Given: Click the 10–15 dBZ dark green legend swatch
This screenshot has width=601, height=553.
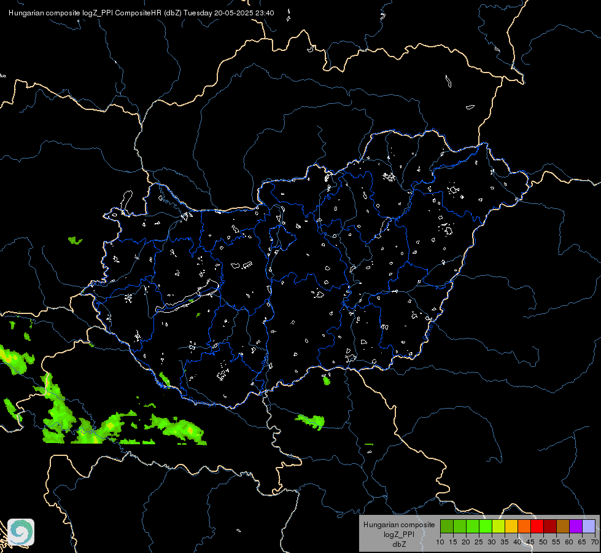Looking at the screenshot, I should point(447,526).
